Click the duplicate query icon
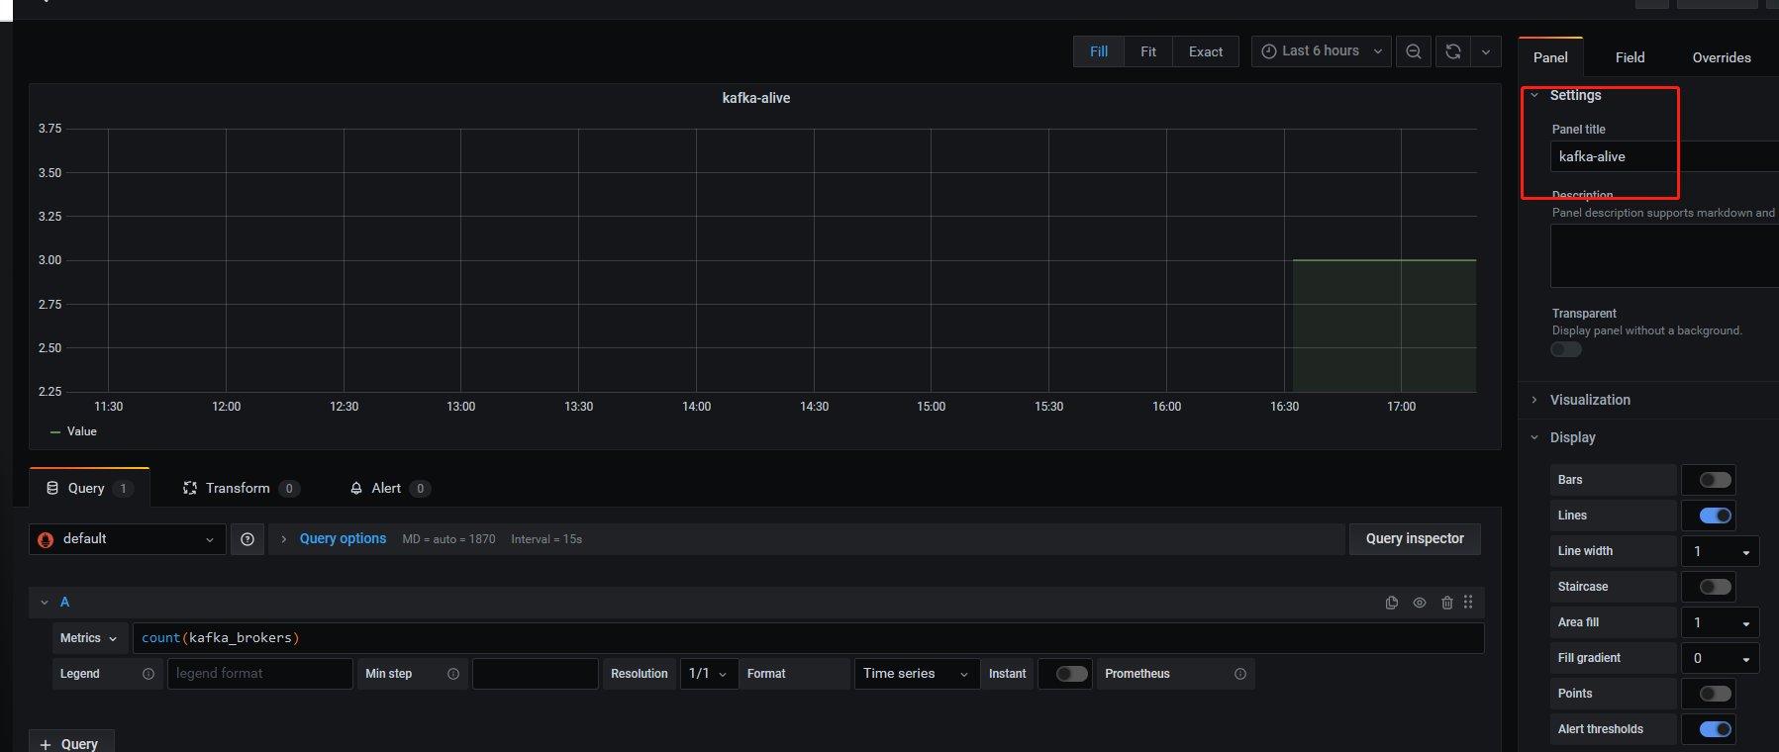This screenshot has width=1779, height=752. (x=1392, y=603)
